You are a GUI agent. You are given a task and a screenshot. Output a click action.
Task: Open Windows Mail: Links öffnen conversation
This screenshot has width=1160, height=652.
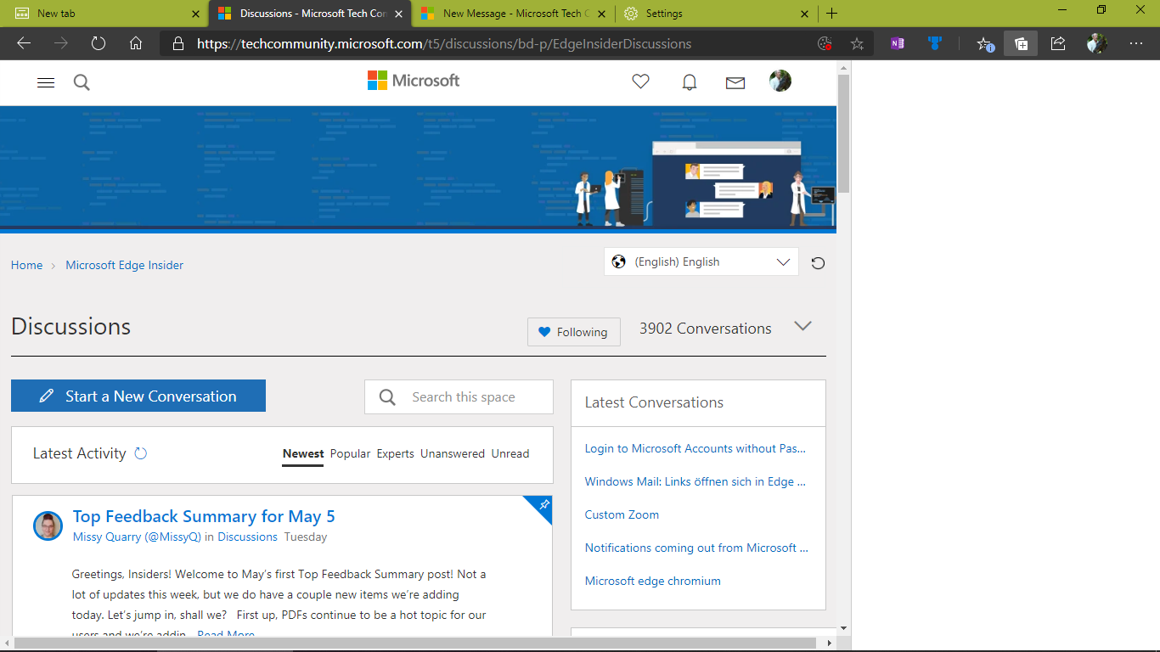695,481
